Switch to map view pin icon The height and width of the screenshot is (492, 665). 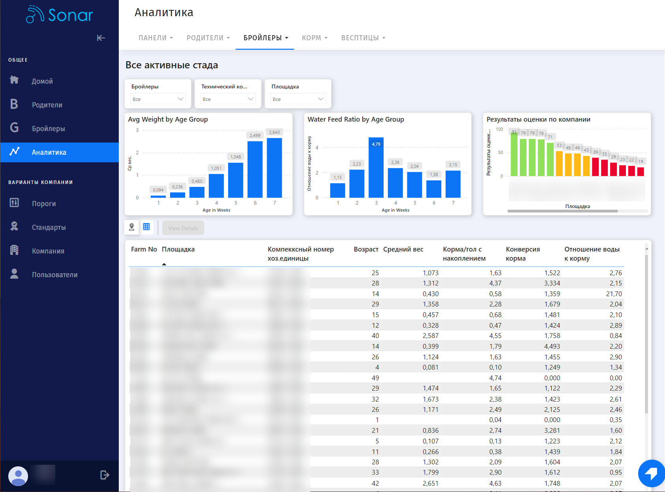click(132, 227)
